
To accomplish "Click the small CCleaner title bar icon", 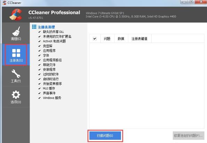I will tap(5, 3).
